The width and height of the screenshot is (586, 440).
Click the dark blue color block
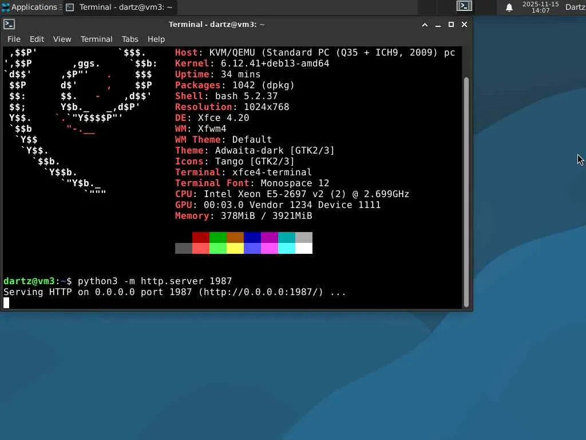[252, 237]
